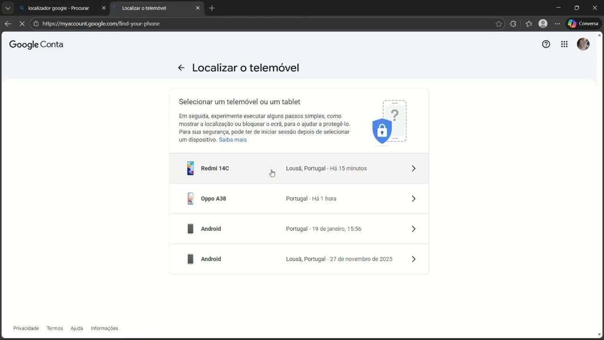Click 'Lousã, Portugal - 27 de novembro de 2025'
This screenshot has width=604, height=340.
(x=339, y=259)
